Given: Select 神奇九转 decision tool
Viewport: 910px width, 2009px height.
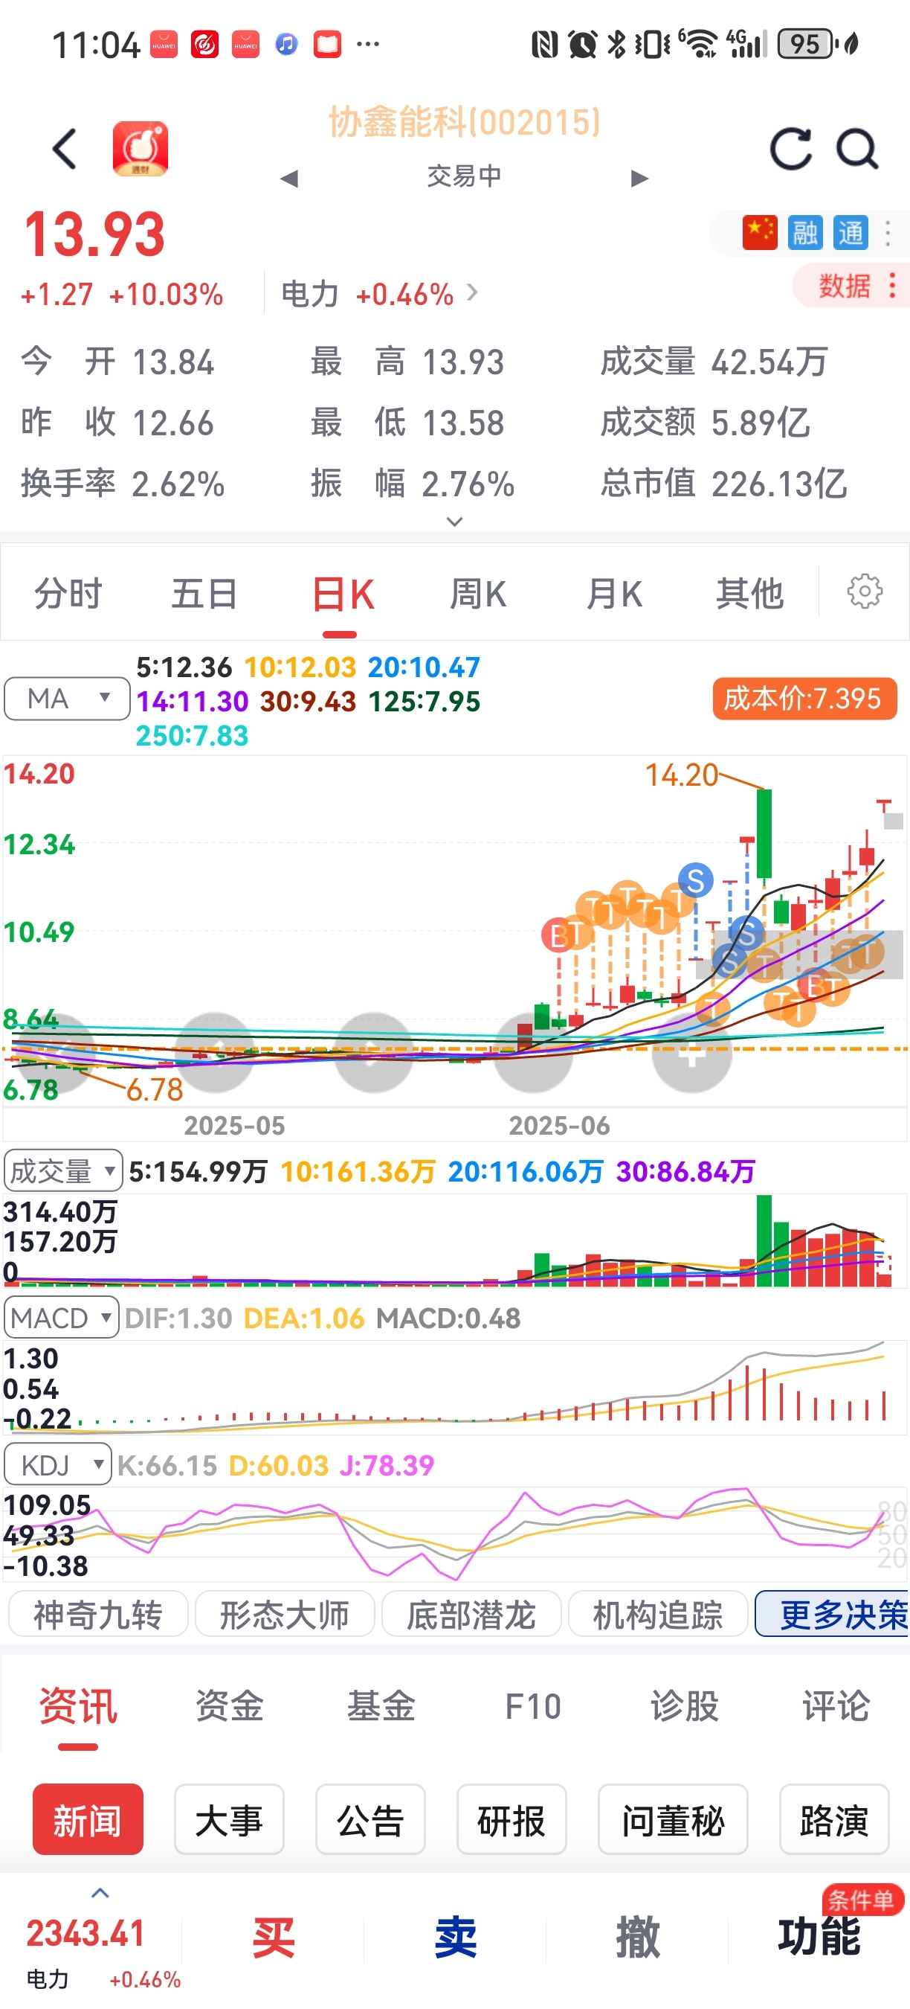Looking at the screenshot, I should (x=98, y=1615).
